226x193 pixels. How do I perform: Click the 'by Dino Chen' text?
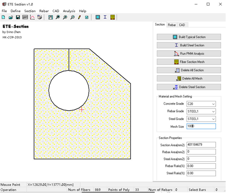[11, 32]
